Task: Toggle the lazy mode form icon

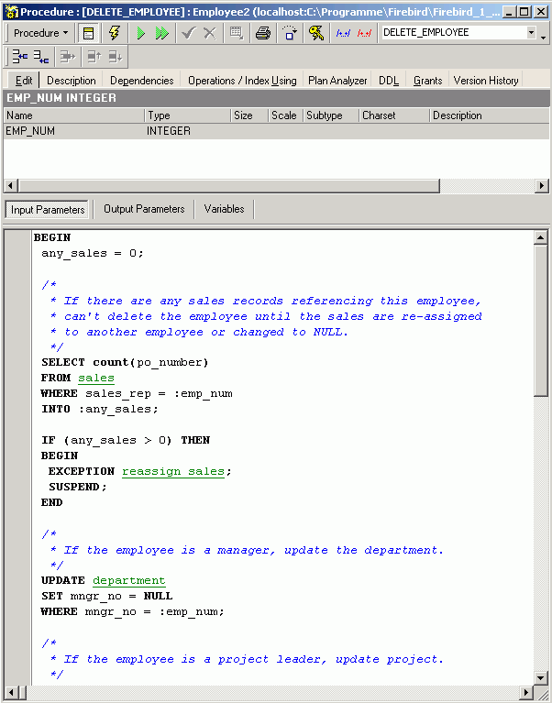Action: 88,33
